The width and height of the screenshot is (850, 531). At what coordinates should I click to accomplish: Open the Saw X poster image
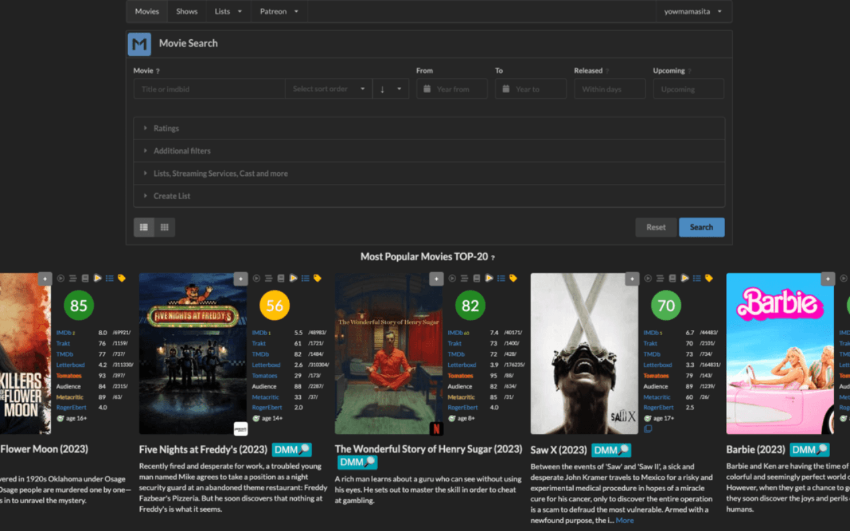tap(584, 354)
